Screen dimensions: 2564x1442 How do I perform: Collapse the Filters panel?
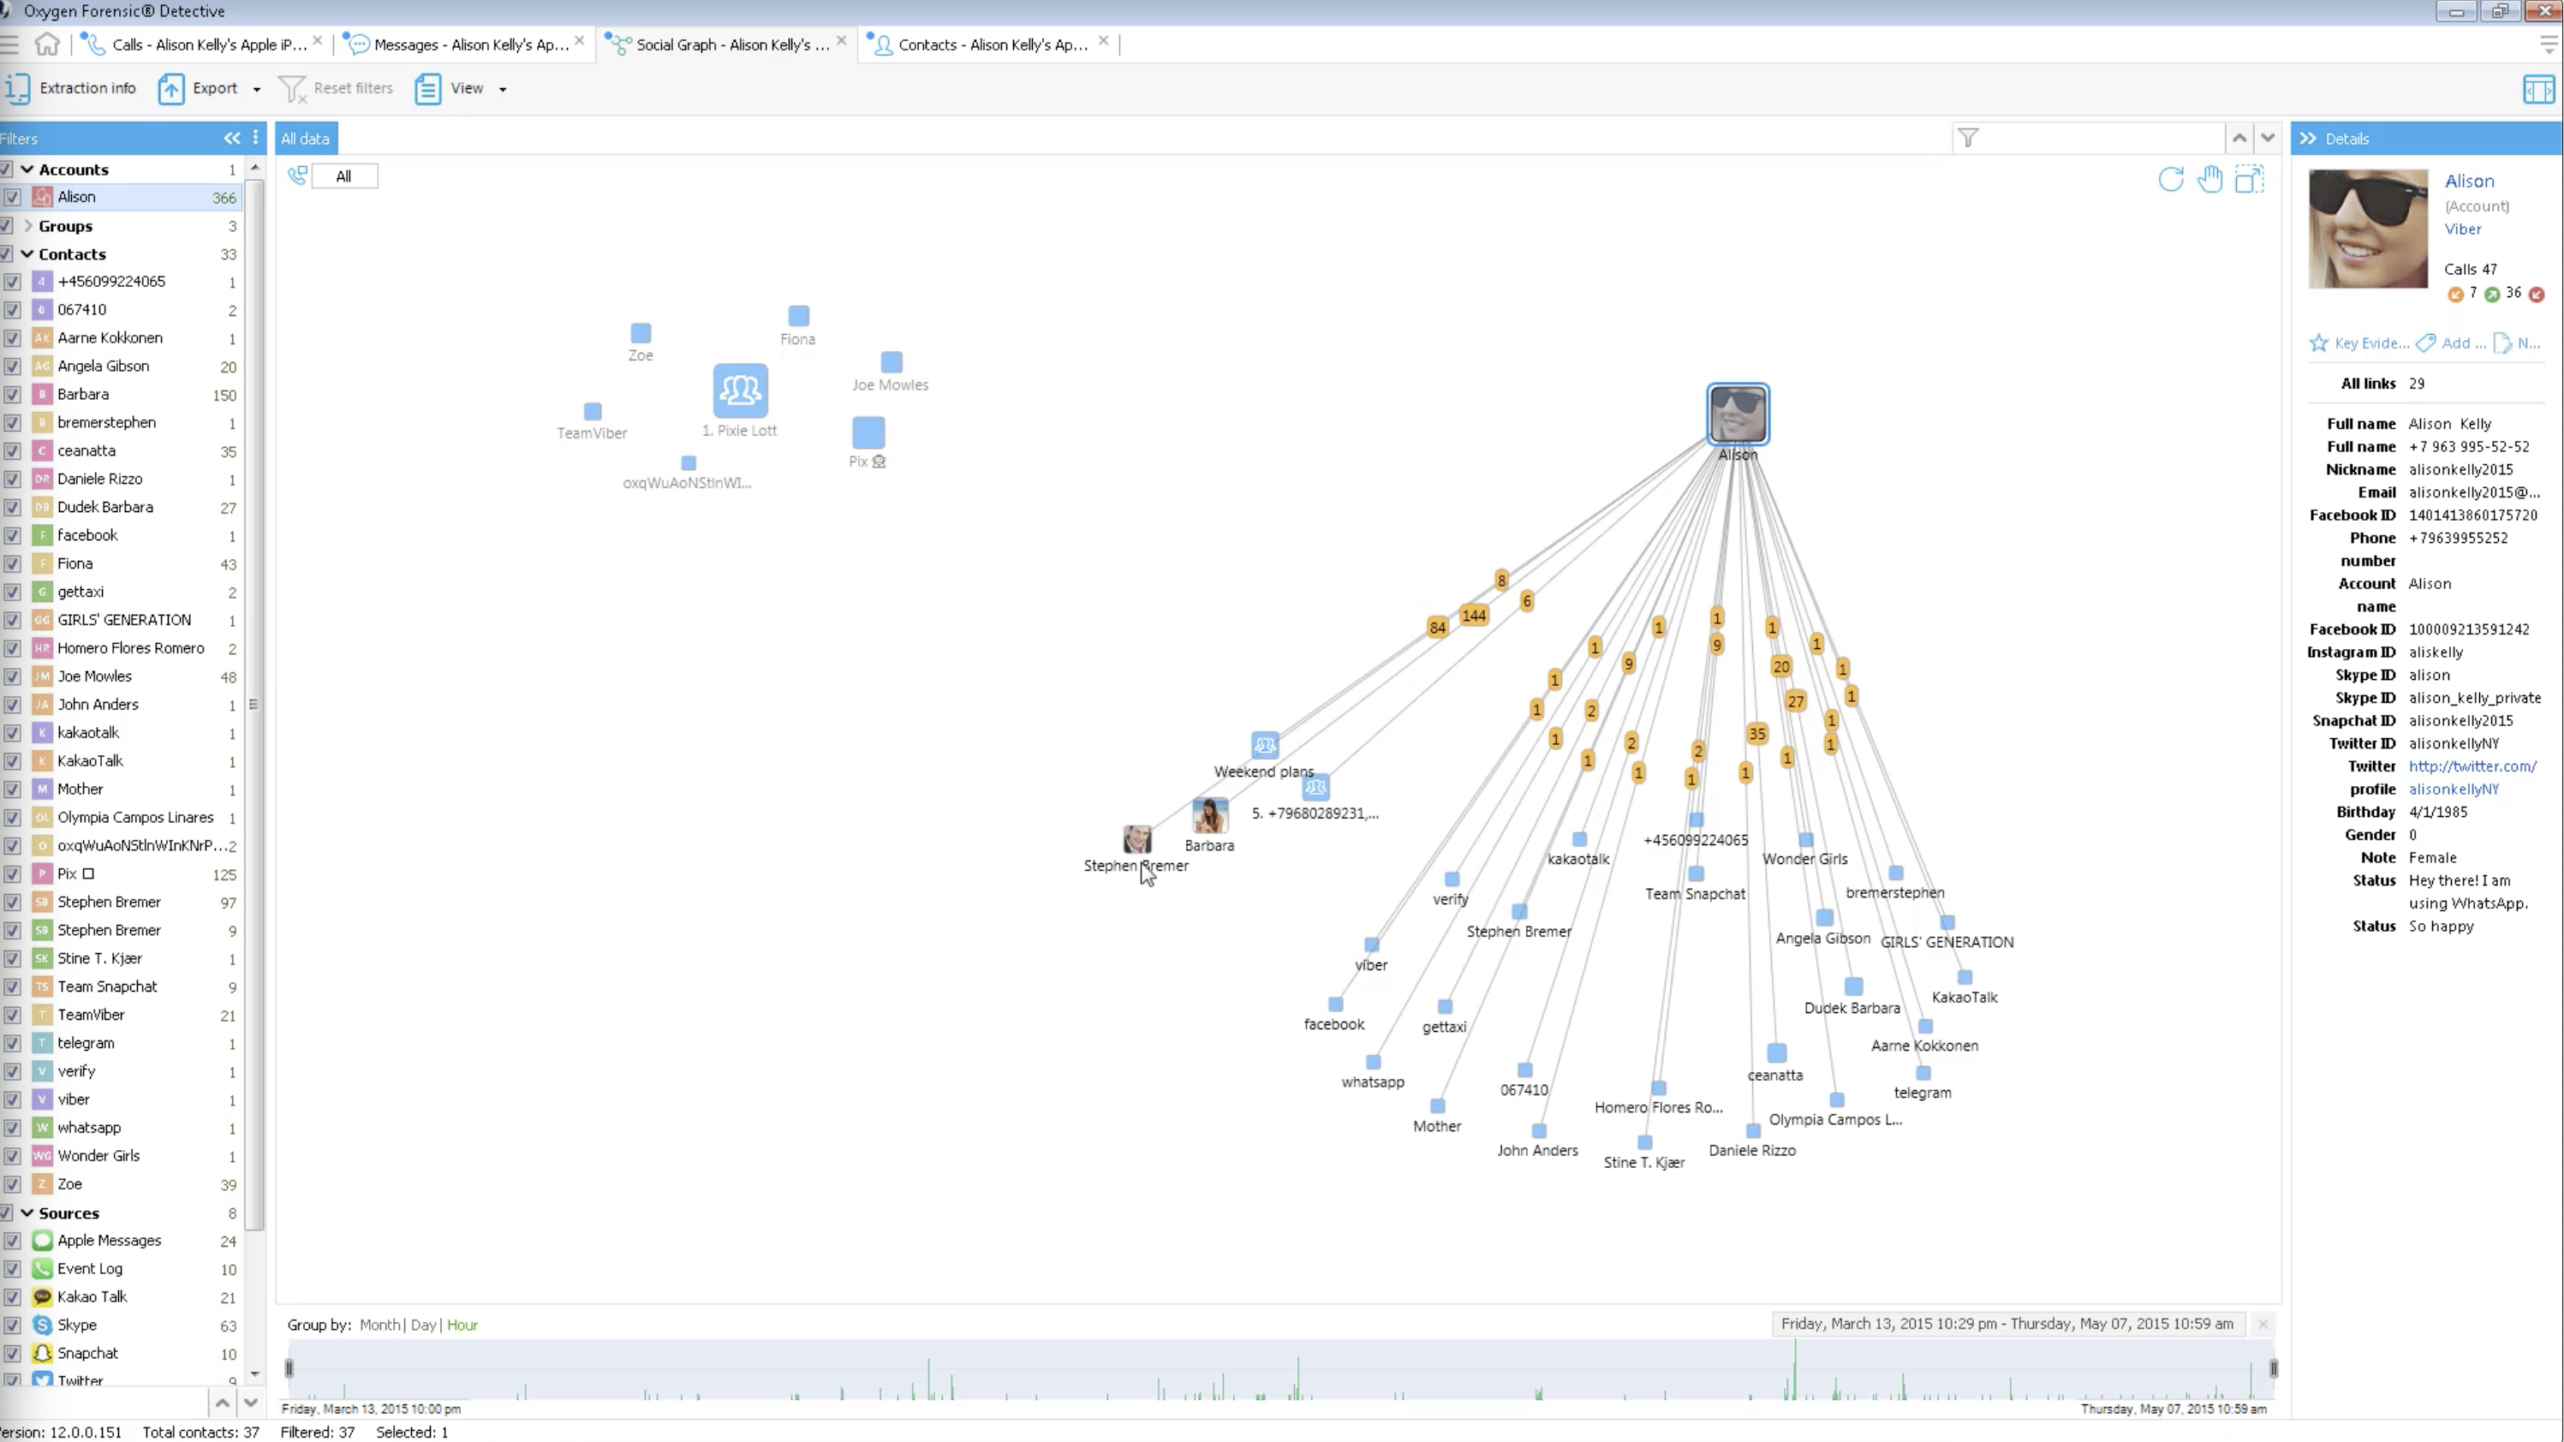[x=232, y=139]
